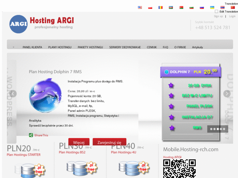Pick the Belarusian flag translation
238x178 pixels.
[x=181, y=8]
